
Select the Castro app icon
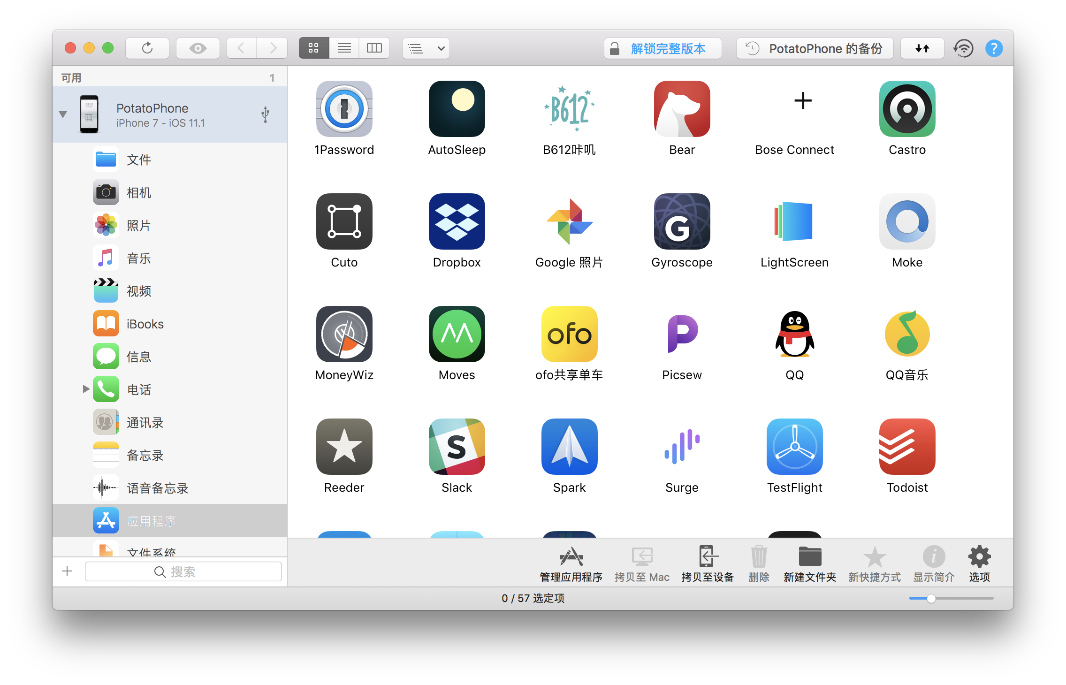pos(907,109)
